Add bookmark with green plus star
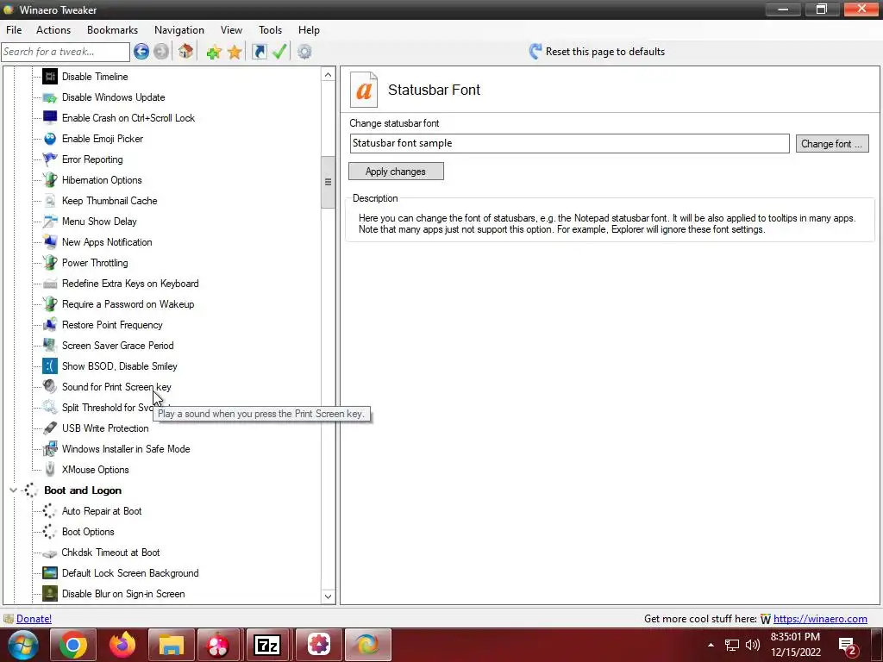883x662 pixels. [214, 53]
